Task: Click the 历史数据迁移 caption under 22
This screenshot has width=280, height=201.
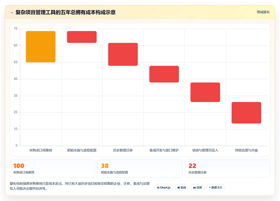Action: (x=197, y=172)
